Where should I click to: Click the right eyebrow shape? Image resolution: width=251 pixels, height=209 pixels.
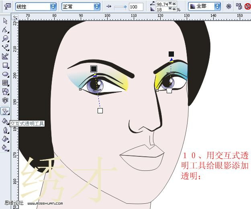click(x=170, y=66)
